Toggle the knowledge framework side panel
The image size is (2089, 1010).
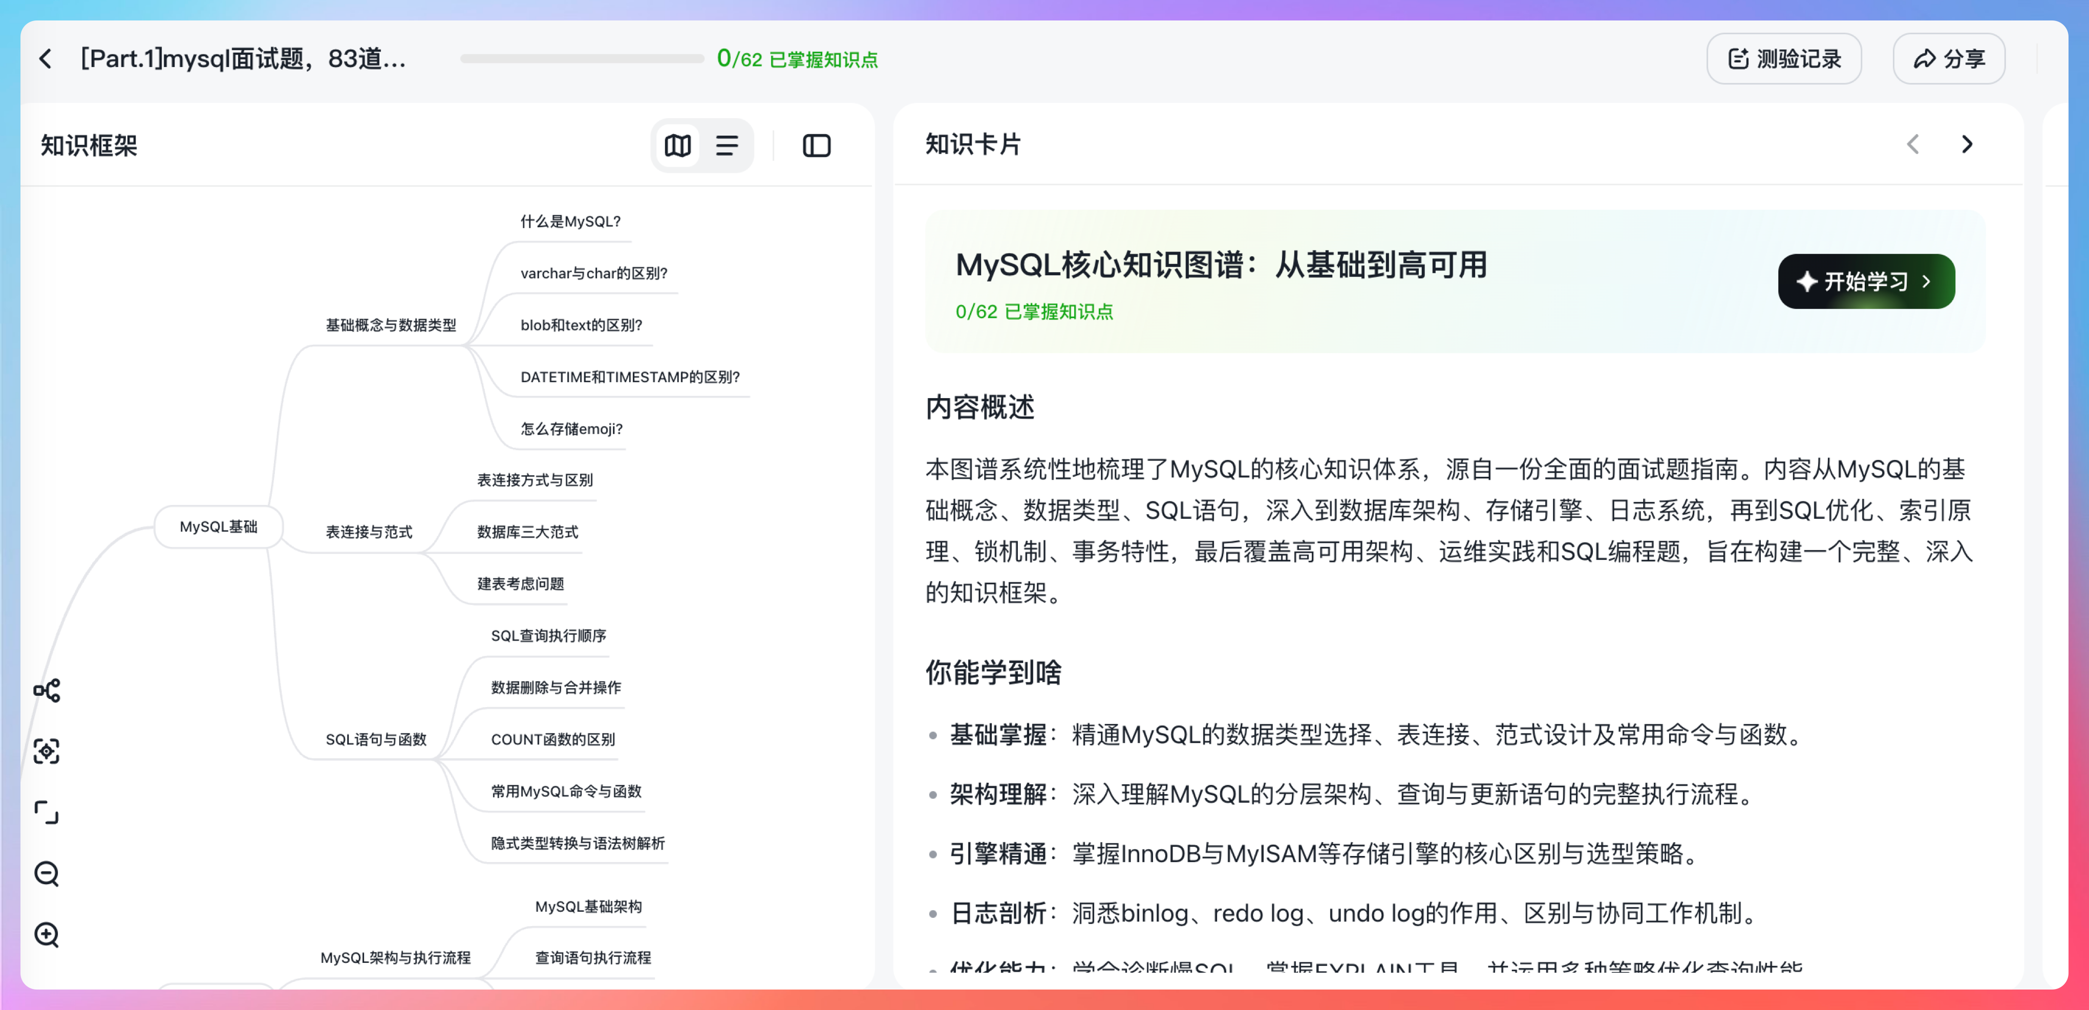816,146
